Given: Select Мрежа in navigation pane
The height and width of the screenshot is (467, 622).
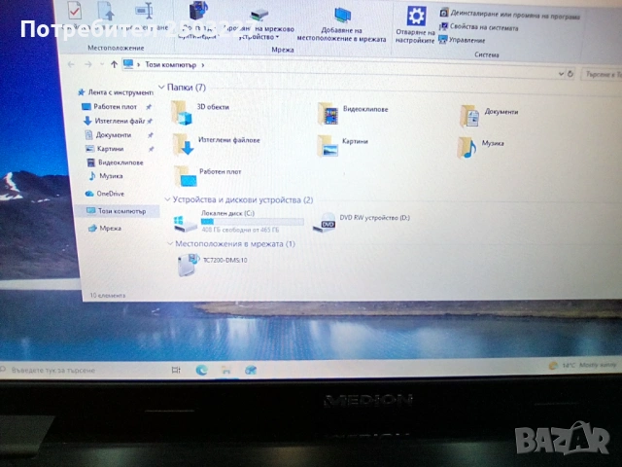Looking at the screenshot, I should [105, 228].
